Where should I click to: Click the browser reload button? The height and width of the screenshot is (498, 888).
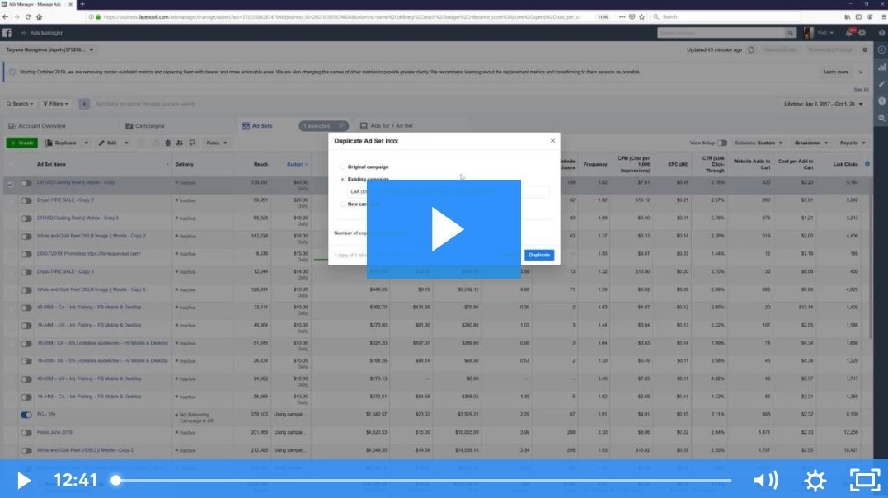pyautogui.click(x=28, y=17)
